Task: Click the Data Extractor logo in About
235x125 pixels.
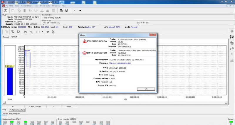Action: pos(95,53)
